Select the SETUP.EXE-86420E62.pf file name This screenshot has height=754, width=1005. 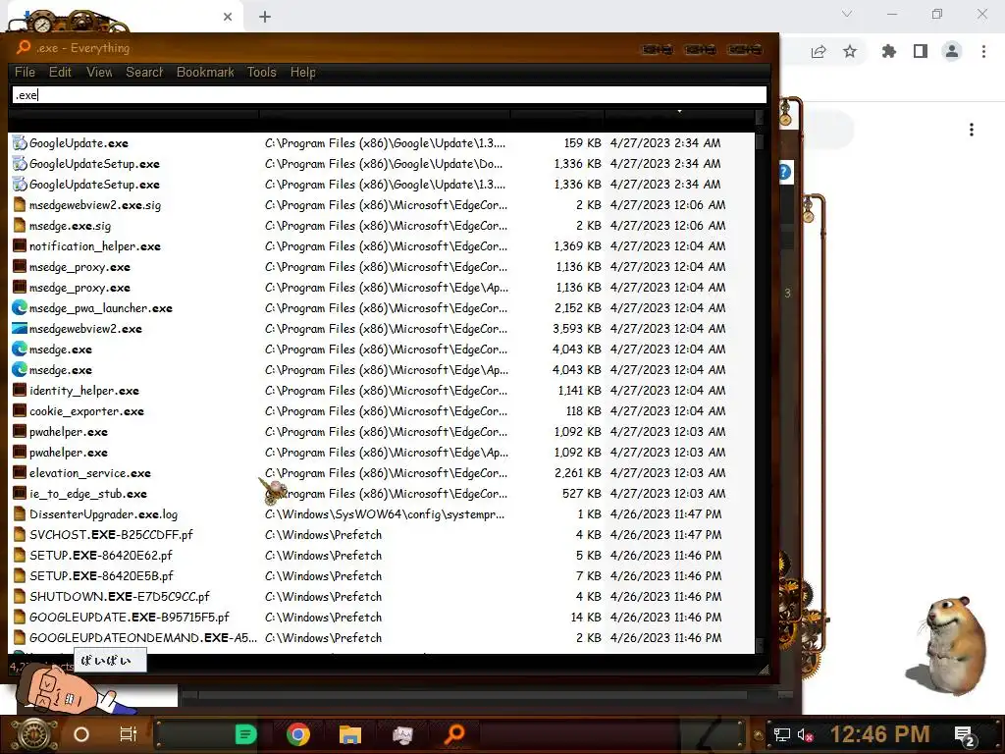[x=101, y=556]
